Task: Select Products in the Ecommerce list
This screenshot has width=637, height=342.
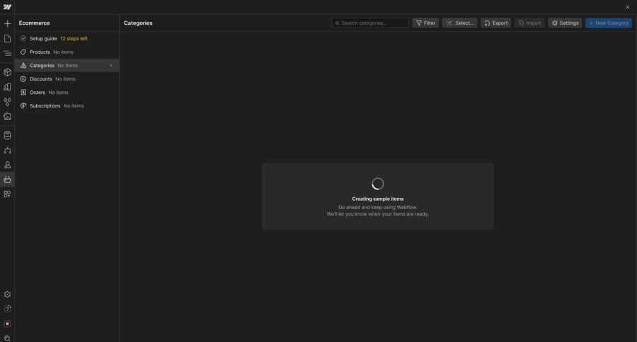Action: pos(40,52)
